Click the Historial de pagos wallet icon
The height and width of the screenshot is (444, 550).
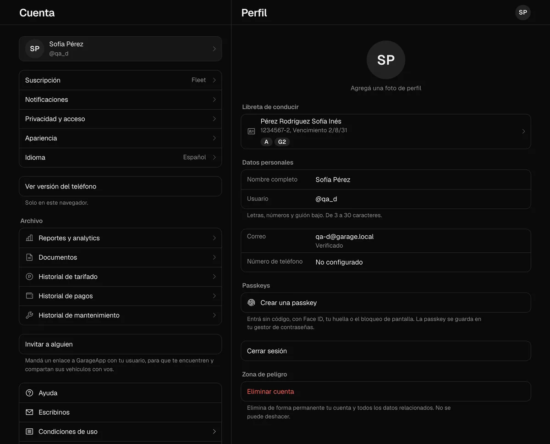(x=29, y=296)
